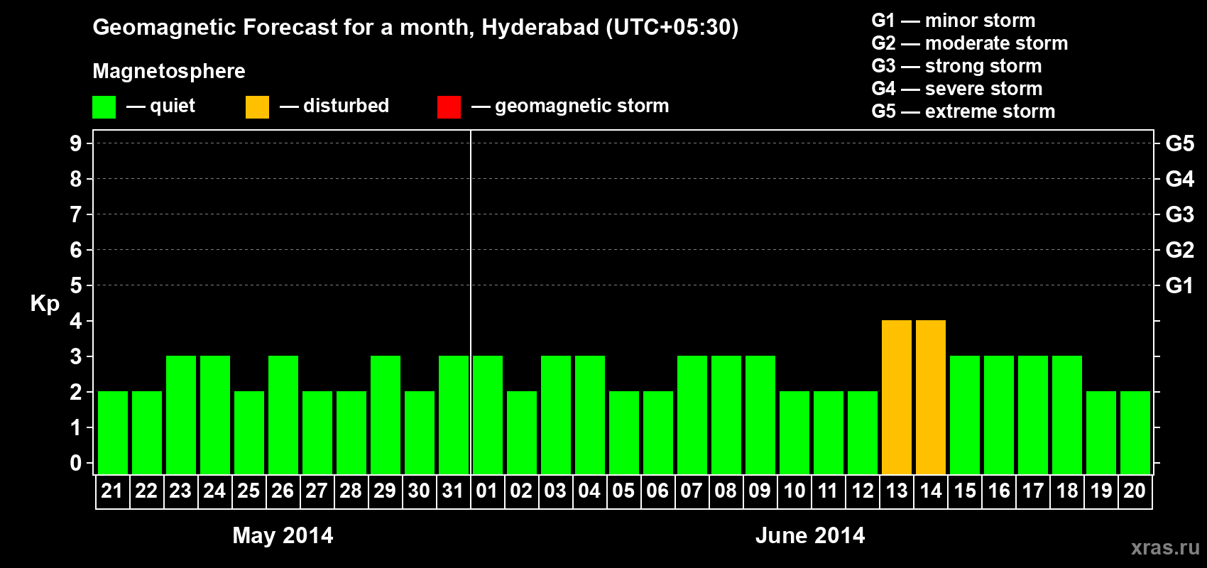The width and height of the screenshot is (1207, 568).
Task: Click the G3 right axis label
Action: tap(1180, 214)
